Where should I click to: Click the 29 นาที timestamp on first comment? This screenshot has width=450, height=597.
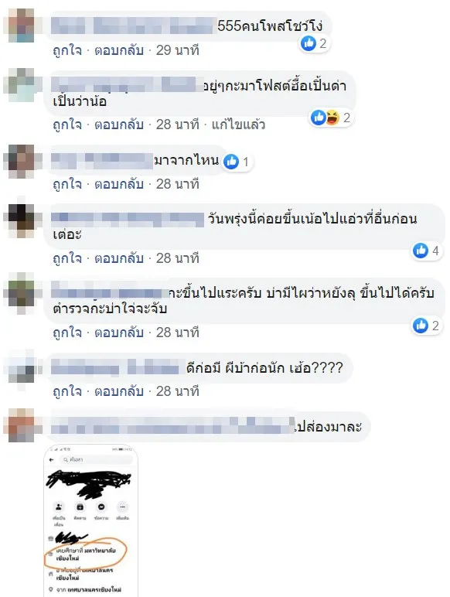click(177, 50)
